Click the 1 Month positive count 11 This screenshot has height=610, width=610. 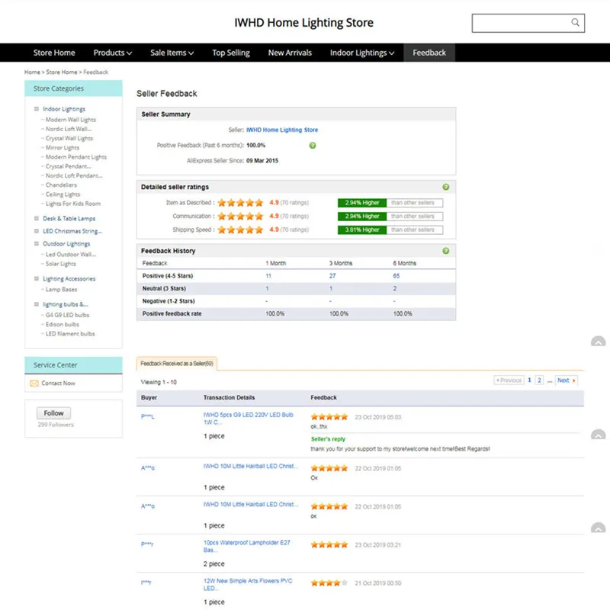coord(268,276)
